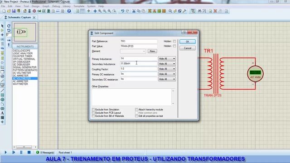Click the instruments list horizontal scrollbar
Viewport: 290px width, 163px height.
tap(24, 147)
